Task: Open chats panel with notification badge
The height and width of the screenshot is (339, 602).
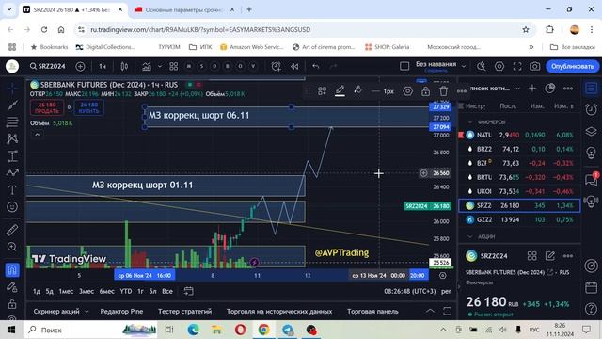Action: [x=592, y=179]
